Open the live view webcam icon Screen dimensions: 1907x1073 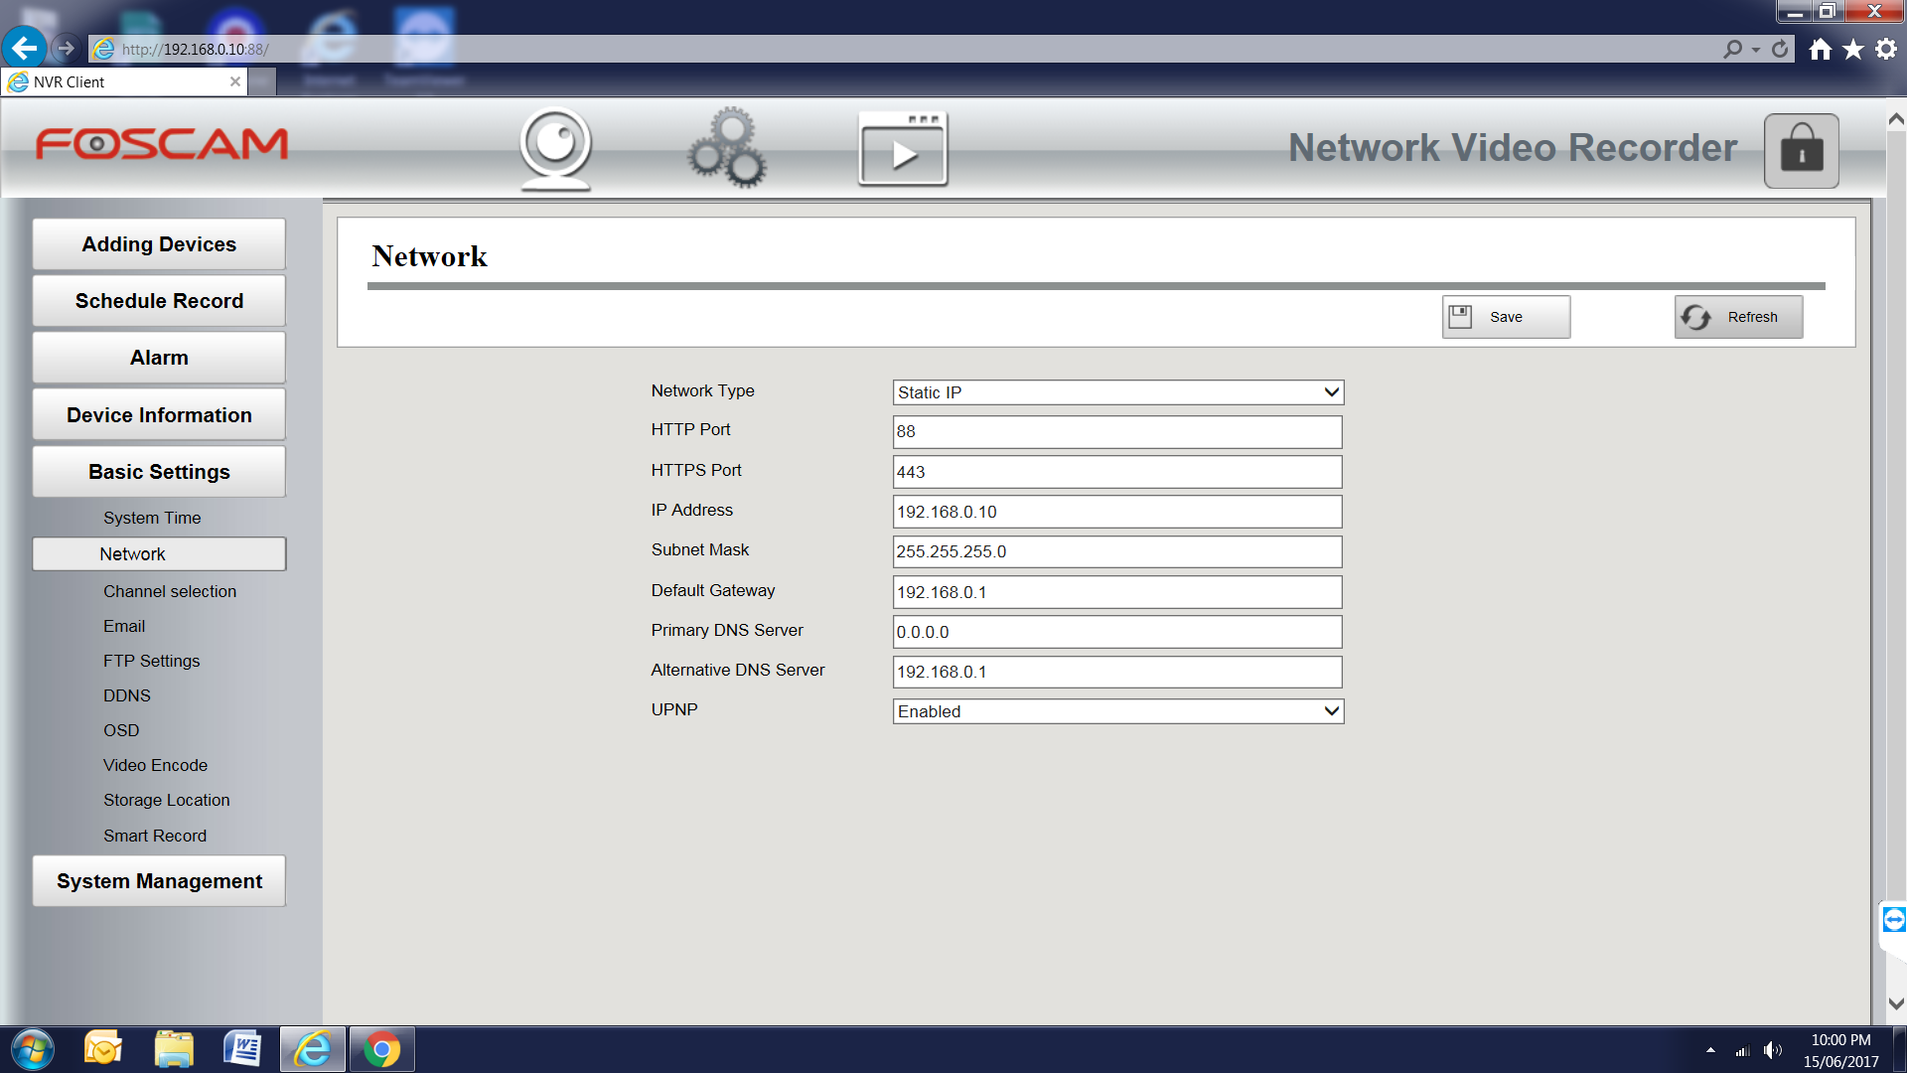point(555,149)
